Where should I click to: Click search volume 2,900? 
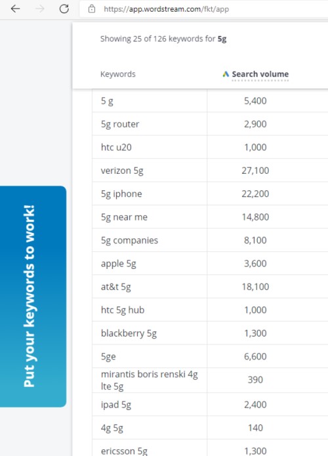tap(255, 124)
